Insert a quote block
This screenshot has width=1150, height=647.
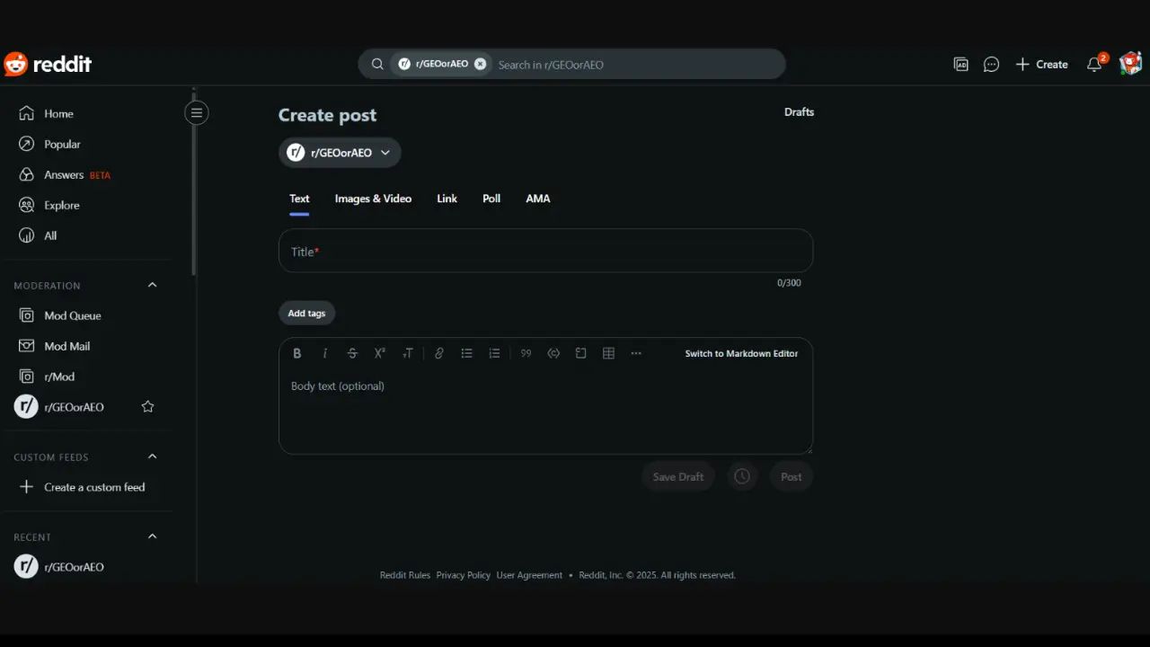[526, 353]
